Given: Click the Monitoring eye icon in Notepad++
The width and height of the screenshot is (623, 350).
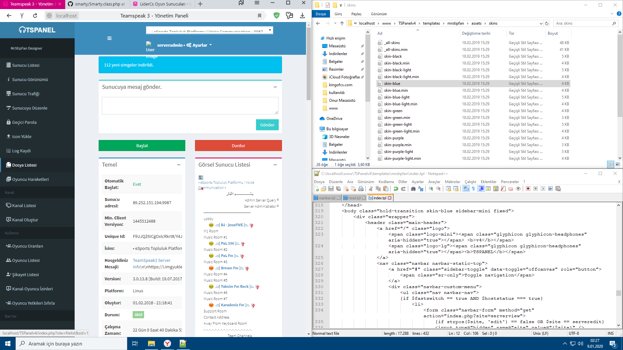Looking at the screenshot, I should (x=518, y=189).
